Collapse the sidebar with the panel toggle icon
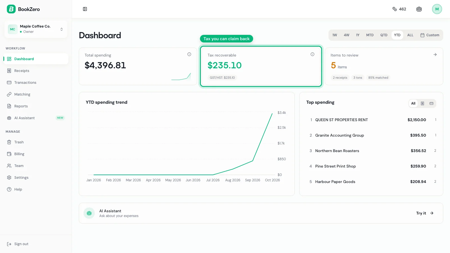Screen dimensions: 450x253 (x=85, y=9)
